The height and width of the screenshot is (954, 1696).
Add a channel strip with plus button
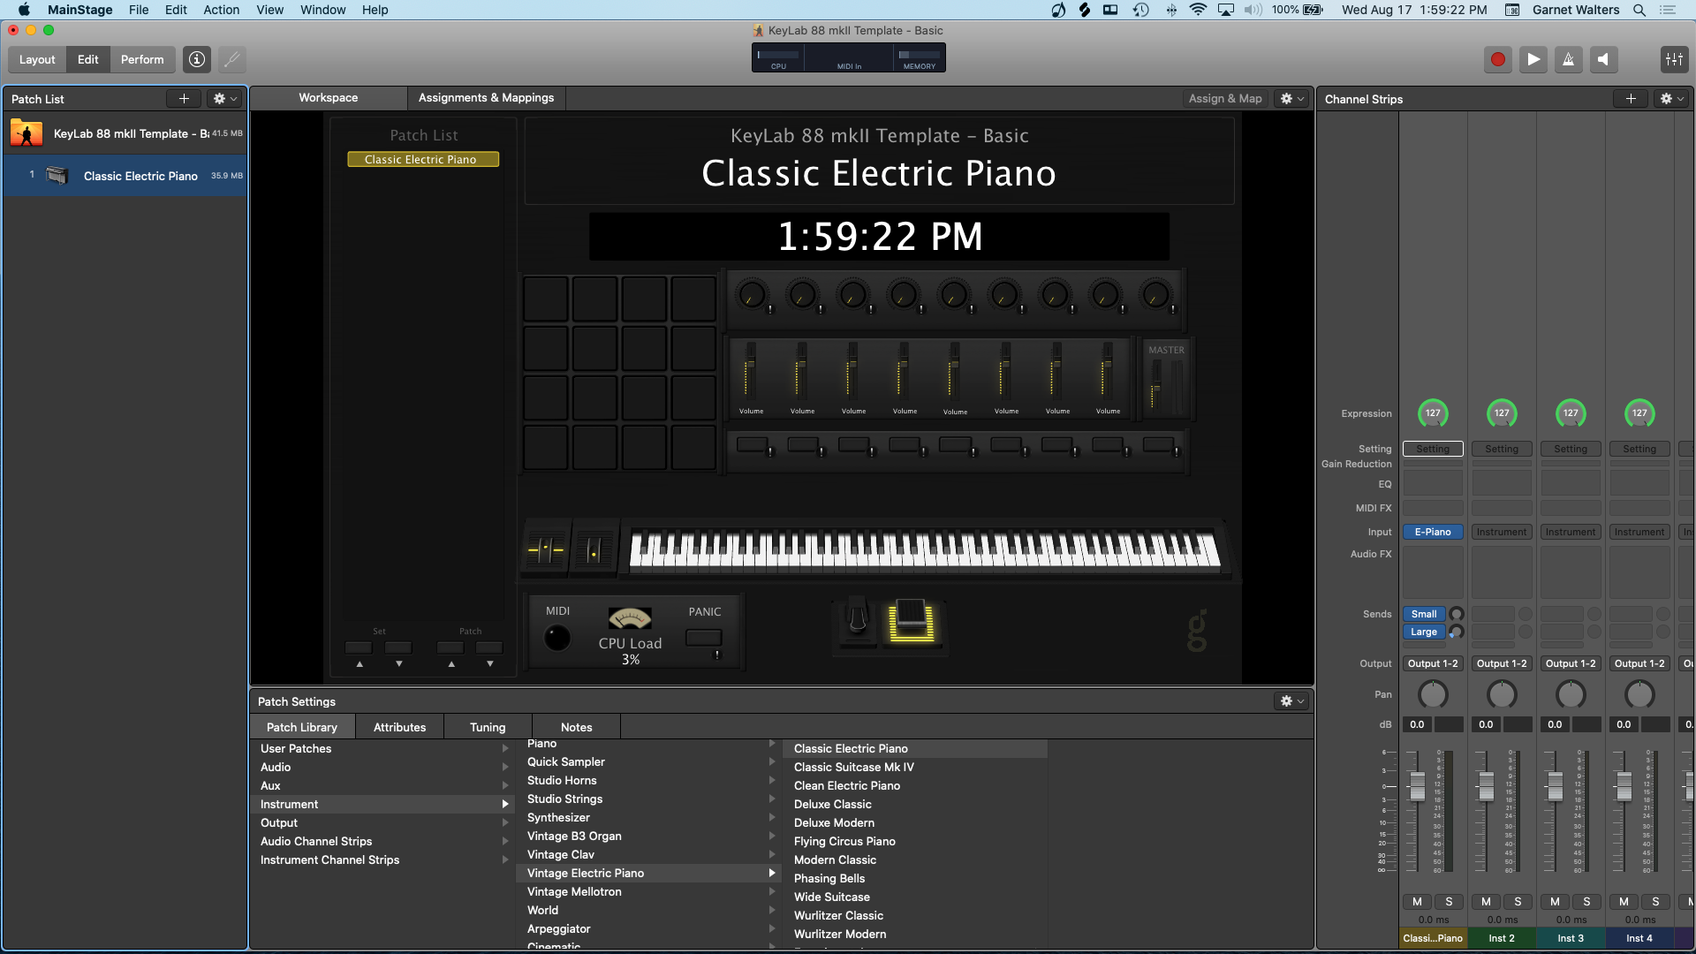pos(1631,99)
